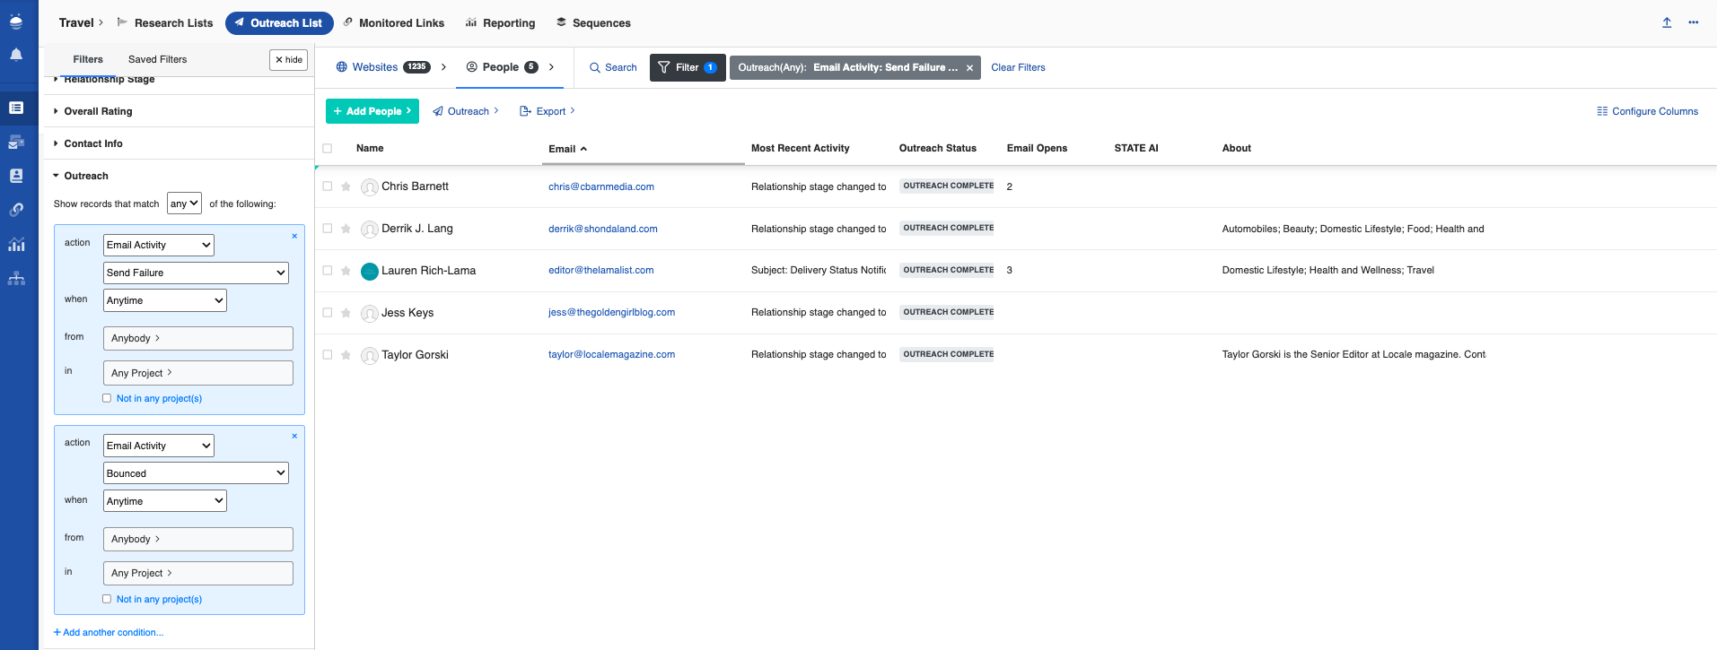1717x650 pixels.
Task: Click 'Add another condition...' link
Action: coord(109,632)
